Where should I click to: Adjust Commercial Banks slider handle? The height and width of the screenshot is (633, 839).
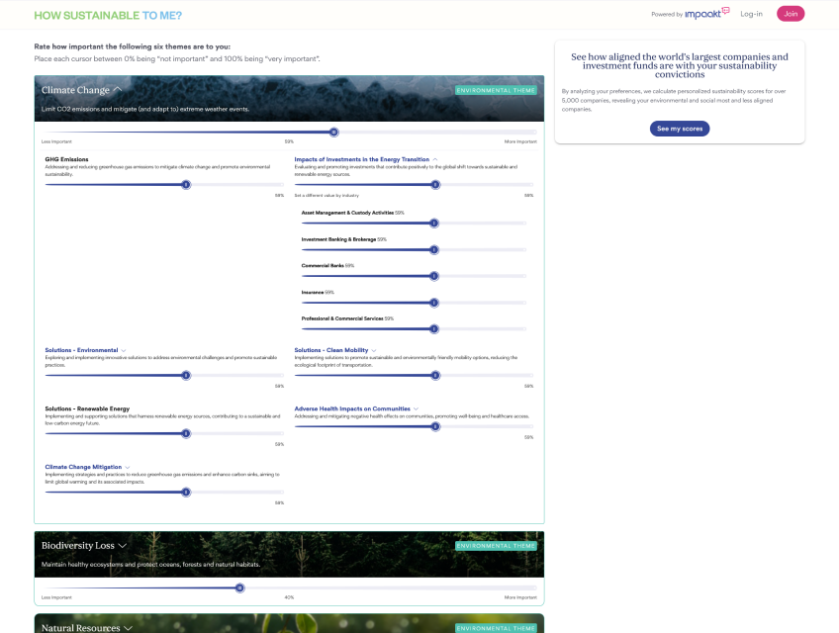[x=434, y=276]
